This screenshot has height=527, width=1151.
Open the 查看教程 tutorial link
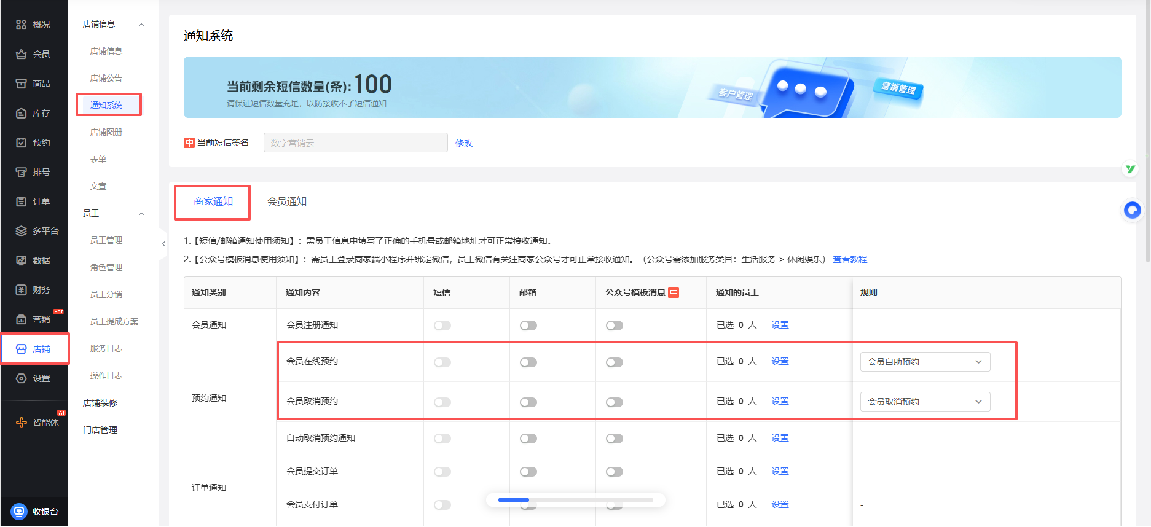850,259
